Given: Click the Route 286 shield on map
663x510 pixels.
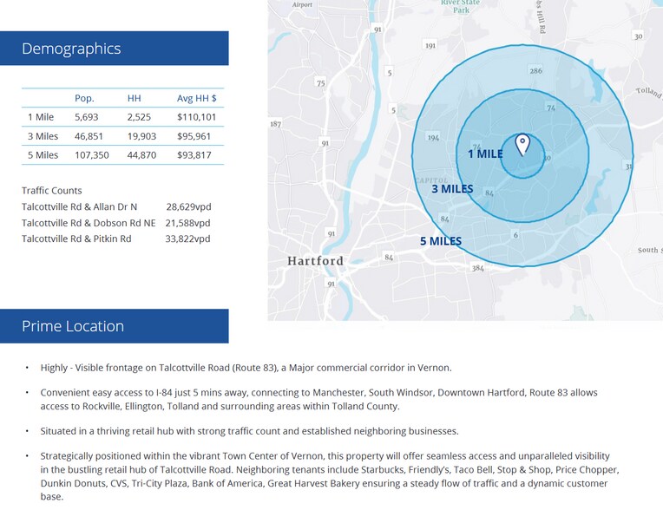Looking at the screenshot, I should click(x=535, y=71).
